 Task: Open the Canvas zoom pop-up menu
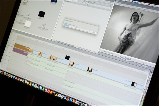(140, 8)
